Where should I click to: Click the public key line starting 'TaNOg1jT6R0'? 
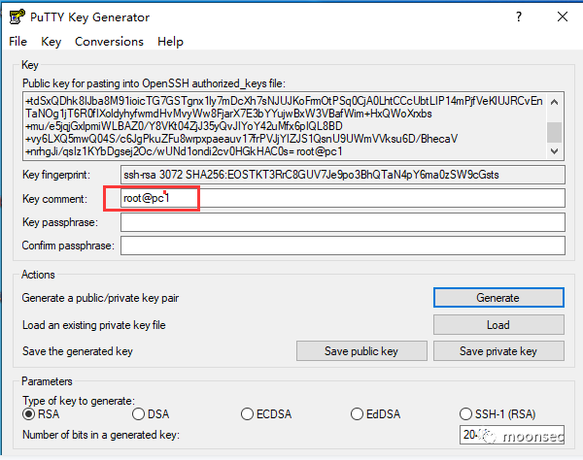pyautogui.click(x=228, y=114)
